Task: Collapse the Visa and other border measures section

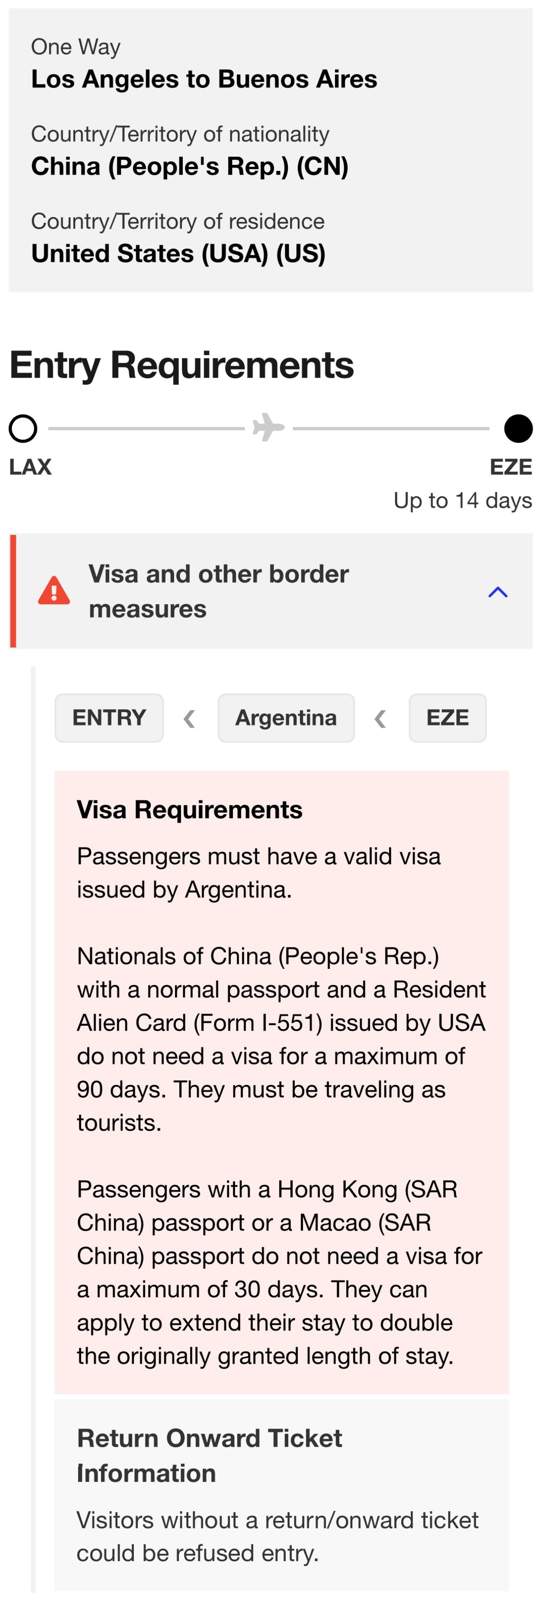Action: click(497, 591)
